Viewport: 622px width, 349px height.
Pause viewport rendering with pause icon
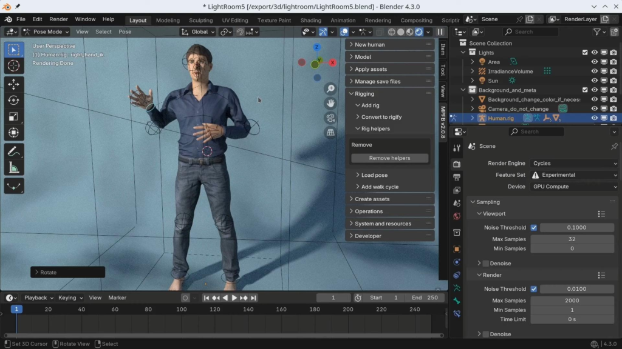[440, 32]
